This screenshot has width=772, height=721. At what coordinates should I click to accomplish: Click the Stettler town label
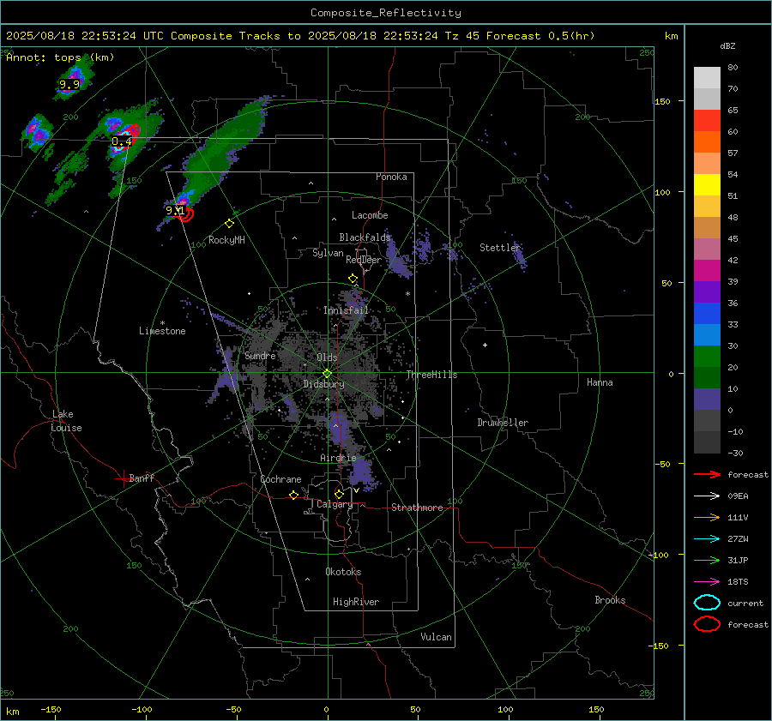pos(500,248)
